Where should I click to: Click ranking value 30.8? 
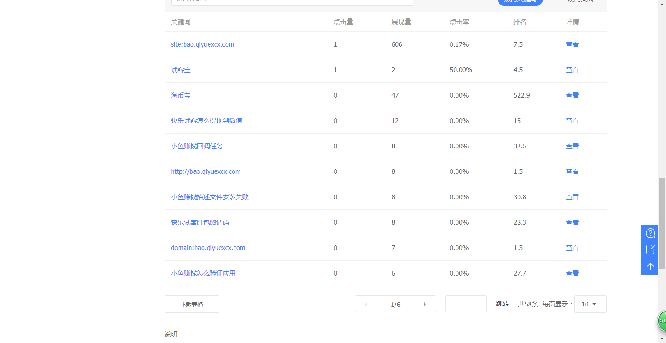tap(520, 197)
